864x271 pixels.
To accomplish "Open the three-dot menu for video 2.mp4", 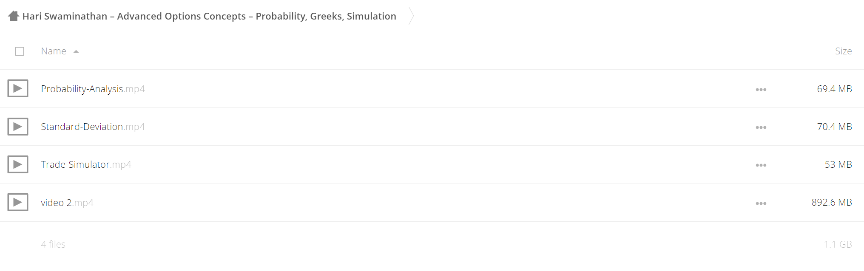I will pos(761,203).
